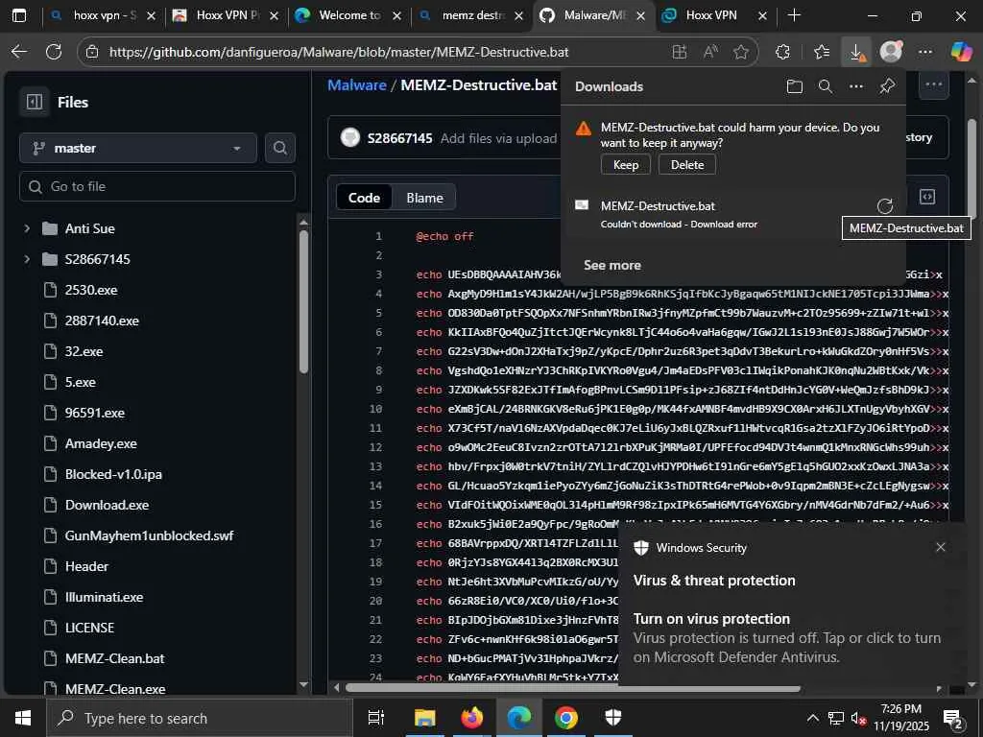The image size is (983, 737).
Task: Go back with the browser back arrow
Action: (19, 52)
